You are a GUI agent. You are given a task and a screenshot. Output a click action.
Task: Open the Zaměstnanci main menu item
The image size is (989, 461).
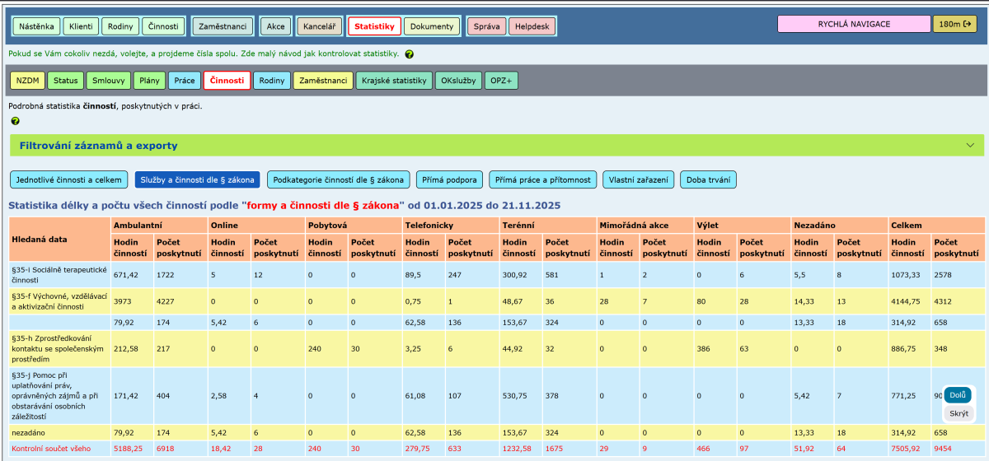pyautogui.click(x=223, y=26)
